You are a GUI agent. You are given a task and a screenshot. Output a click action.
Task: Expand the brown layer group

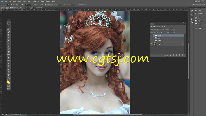tap(154, 36)
